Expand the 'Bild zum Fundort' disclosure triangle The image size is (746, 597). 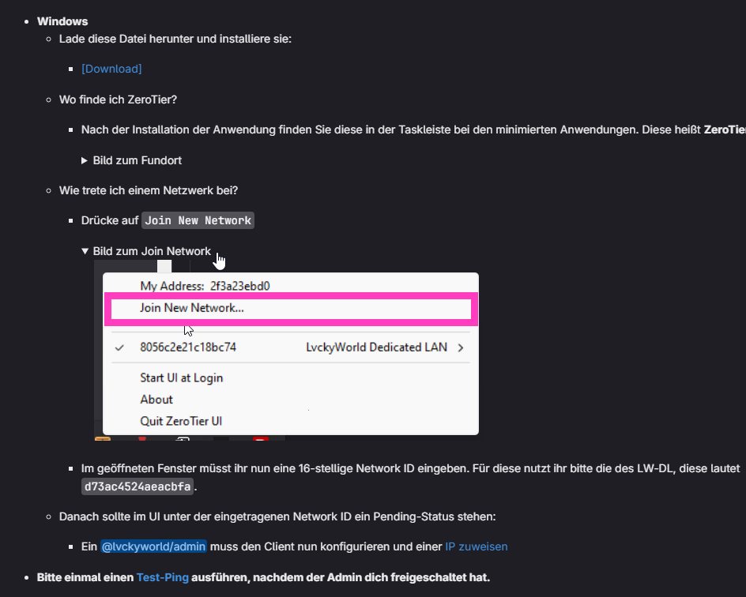click(x=85, y=160)
